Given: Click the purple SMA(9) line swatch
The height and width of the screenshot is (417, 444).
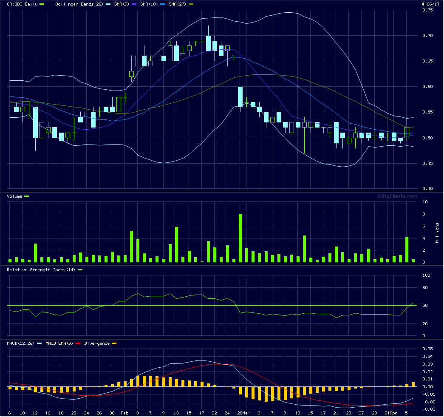Looking at the screenshot, I should click(135, 4).
